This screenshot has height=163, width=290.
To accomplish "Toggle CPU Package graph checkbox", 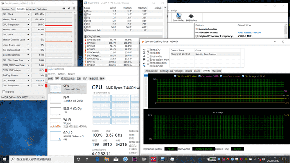I will [243, 76].
